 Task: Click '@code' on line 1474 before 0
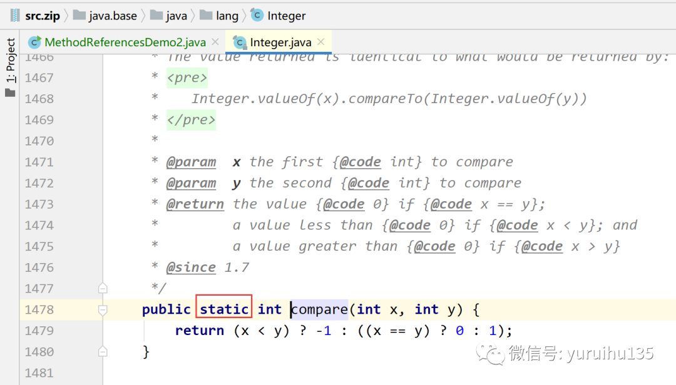tap(409, 225)
